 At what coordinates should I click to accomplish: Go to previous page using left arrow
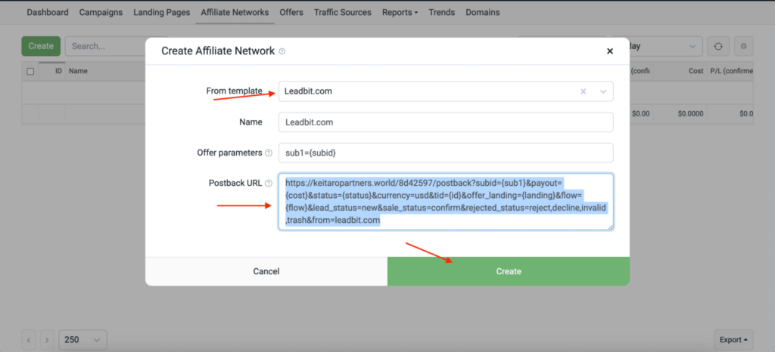[30, 340]
